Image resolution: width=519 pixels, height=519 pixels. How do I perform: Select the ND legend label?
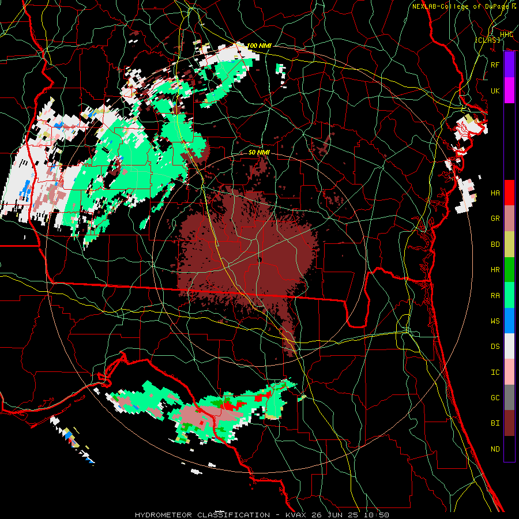(x=495, y=449)
